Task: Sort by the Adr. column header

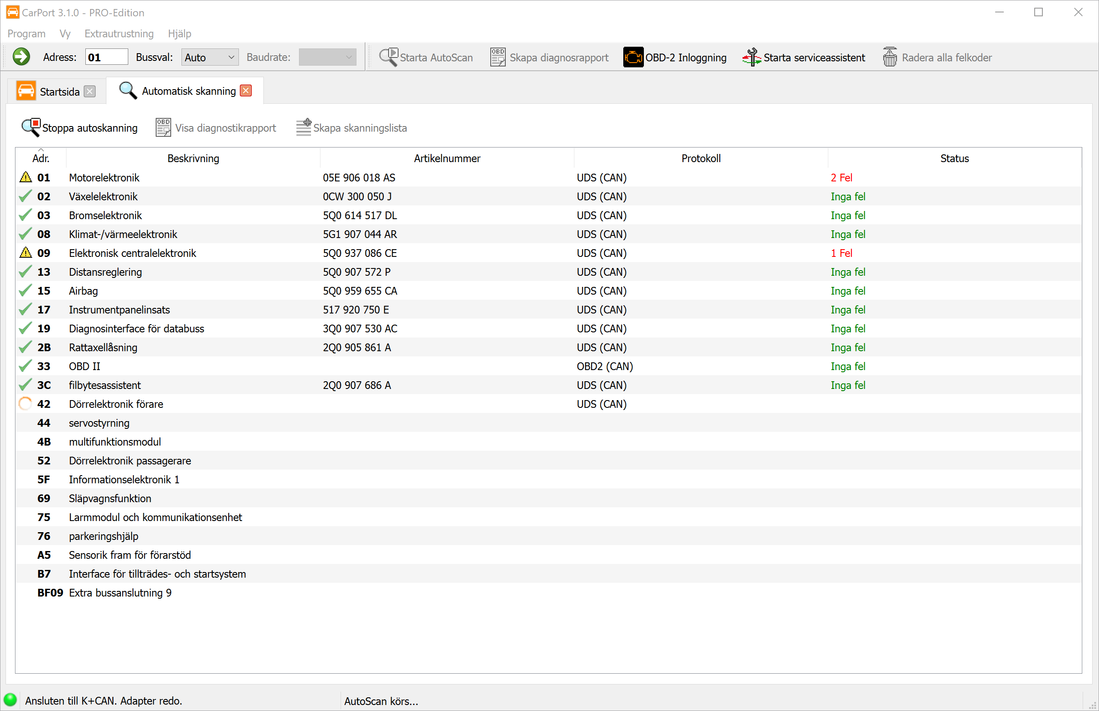Action: [x=41, y=158]
